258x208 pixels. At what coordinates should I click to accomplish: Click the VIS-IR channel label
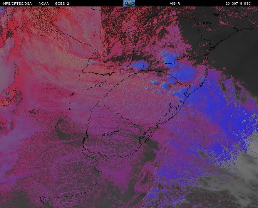tap(175, 4)
